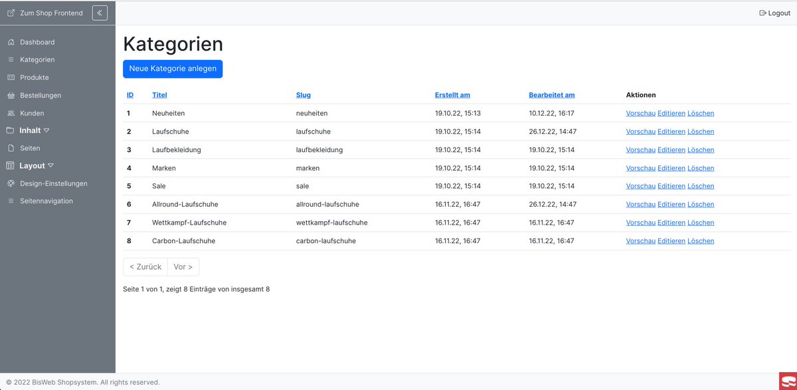The height and width of the screenshot is (390, 797).
Task: Collapse the sidebar with the chevron button
Action: [x=100, y=13]
